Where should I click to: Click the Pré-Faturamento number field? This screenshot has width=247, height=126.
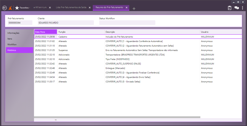20,23
